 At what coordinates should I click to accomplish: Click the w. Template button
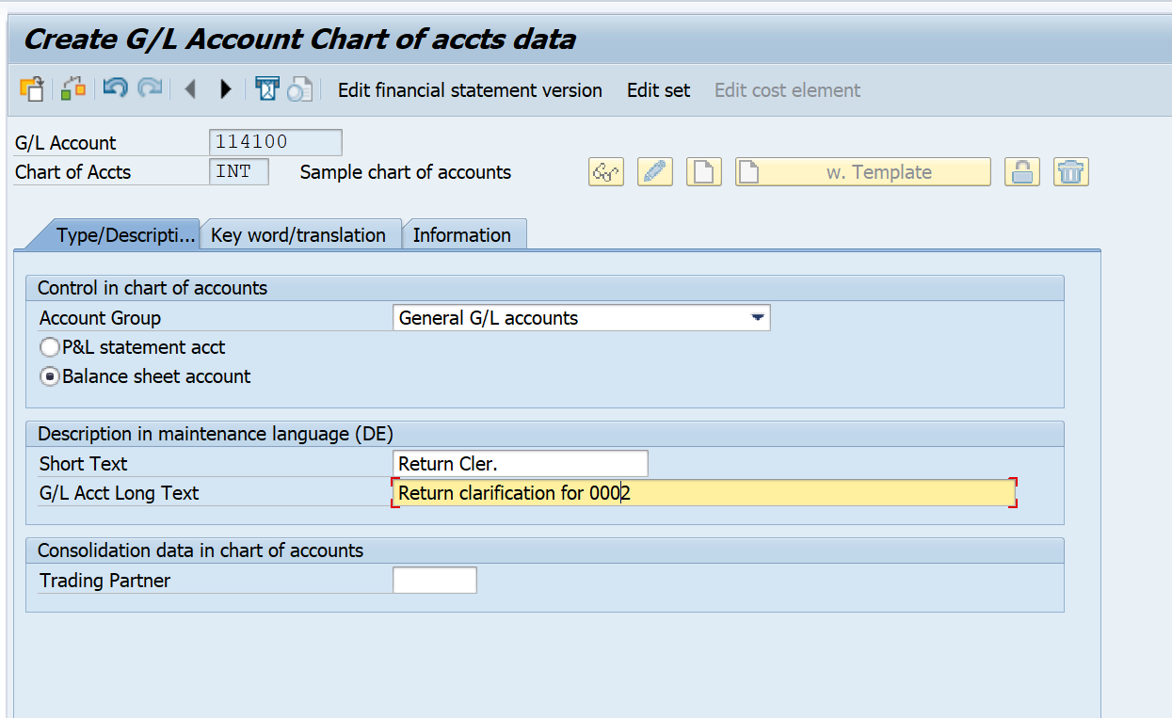point(863,172)
